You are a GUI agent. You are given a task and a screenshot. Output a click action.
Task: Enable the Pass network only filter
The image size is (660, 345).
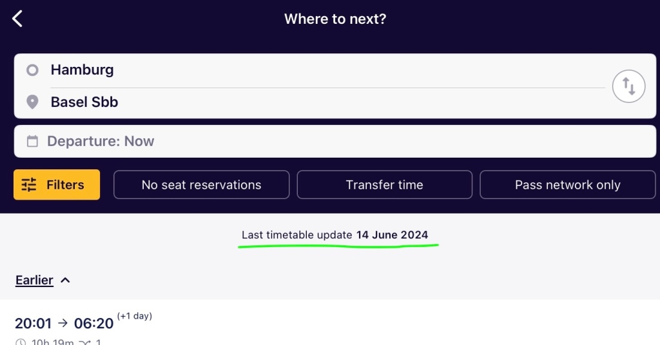pos(567,185)
